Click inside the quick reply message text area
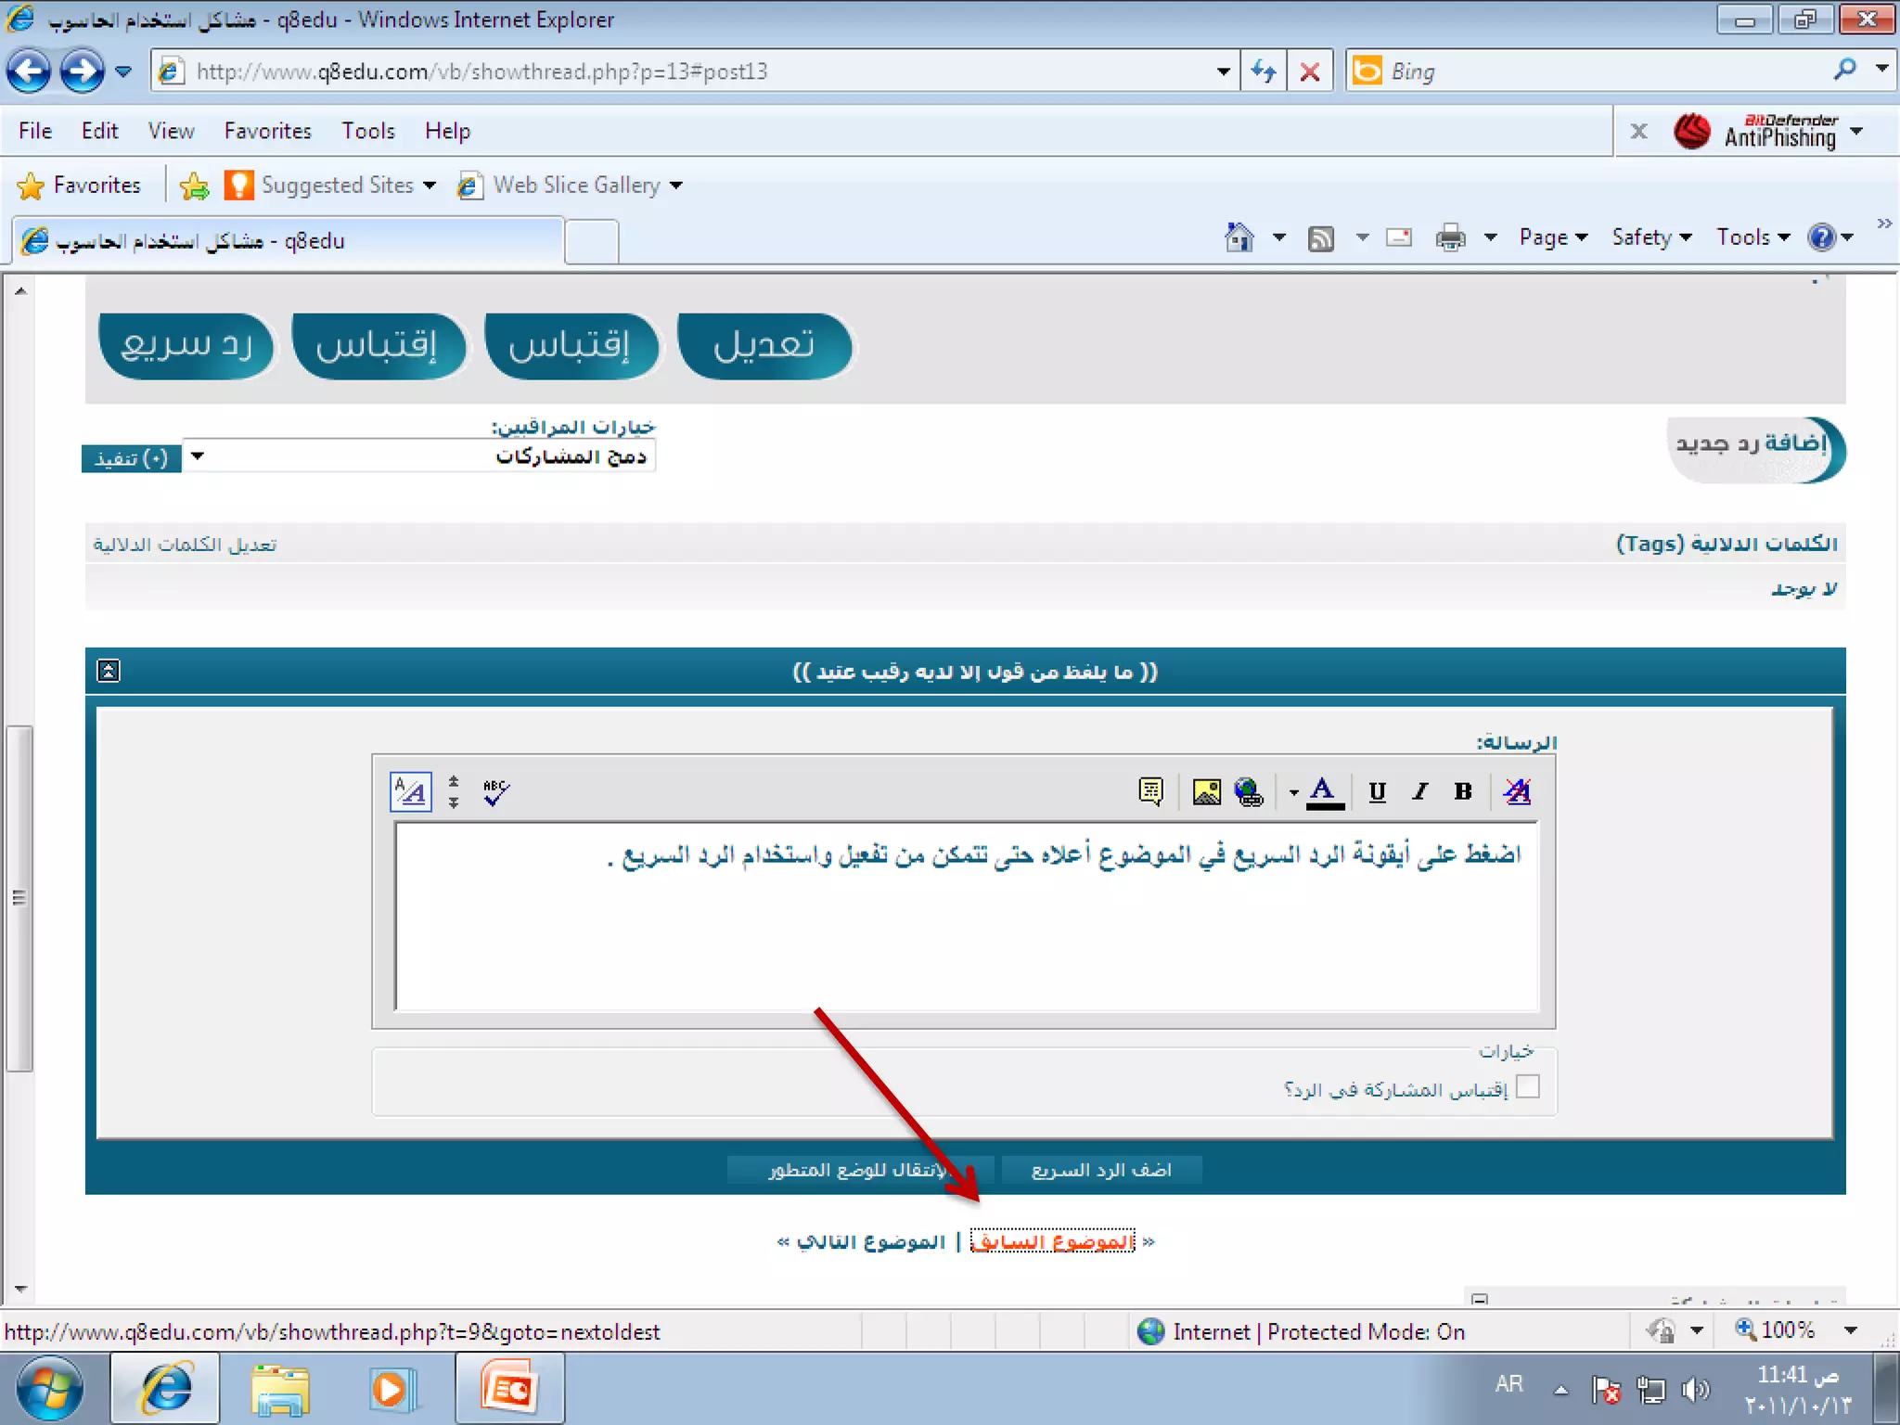The image size is (1900, 1425). coord(966,917)
